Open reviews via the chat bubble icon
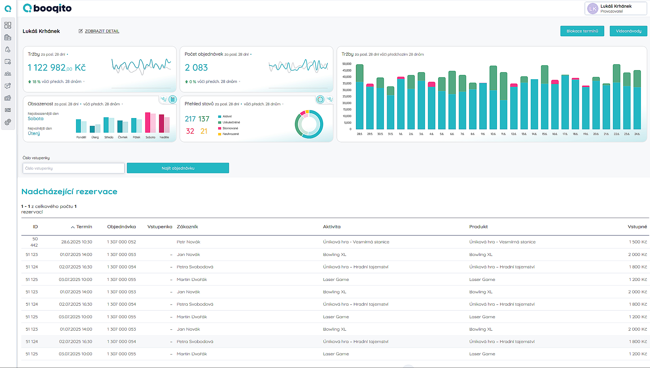The width and height of the screenshot is (650, 368). click(8, 86)
